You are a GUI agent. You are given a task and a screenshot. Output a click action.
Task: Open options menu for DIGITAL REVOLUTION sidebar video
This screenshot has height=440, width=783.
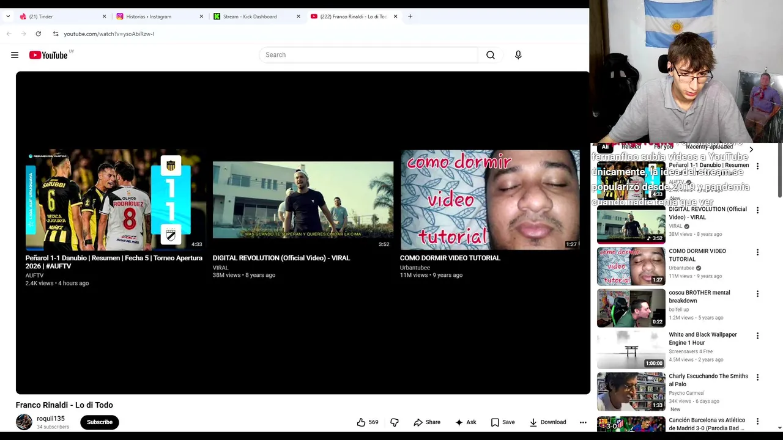(x=757, y=210)
